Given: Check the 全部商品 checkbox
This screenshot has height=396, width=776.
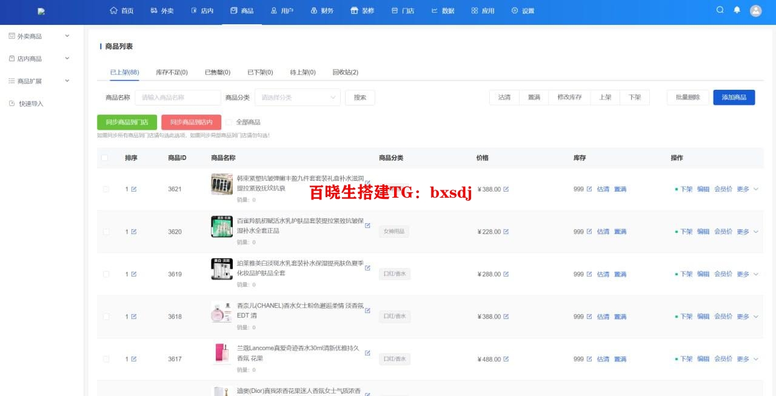Looking at the screenshot, I should pos(229,122).
